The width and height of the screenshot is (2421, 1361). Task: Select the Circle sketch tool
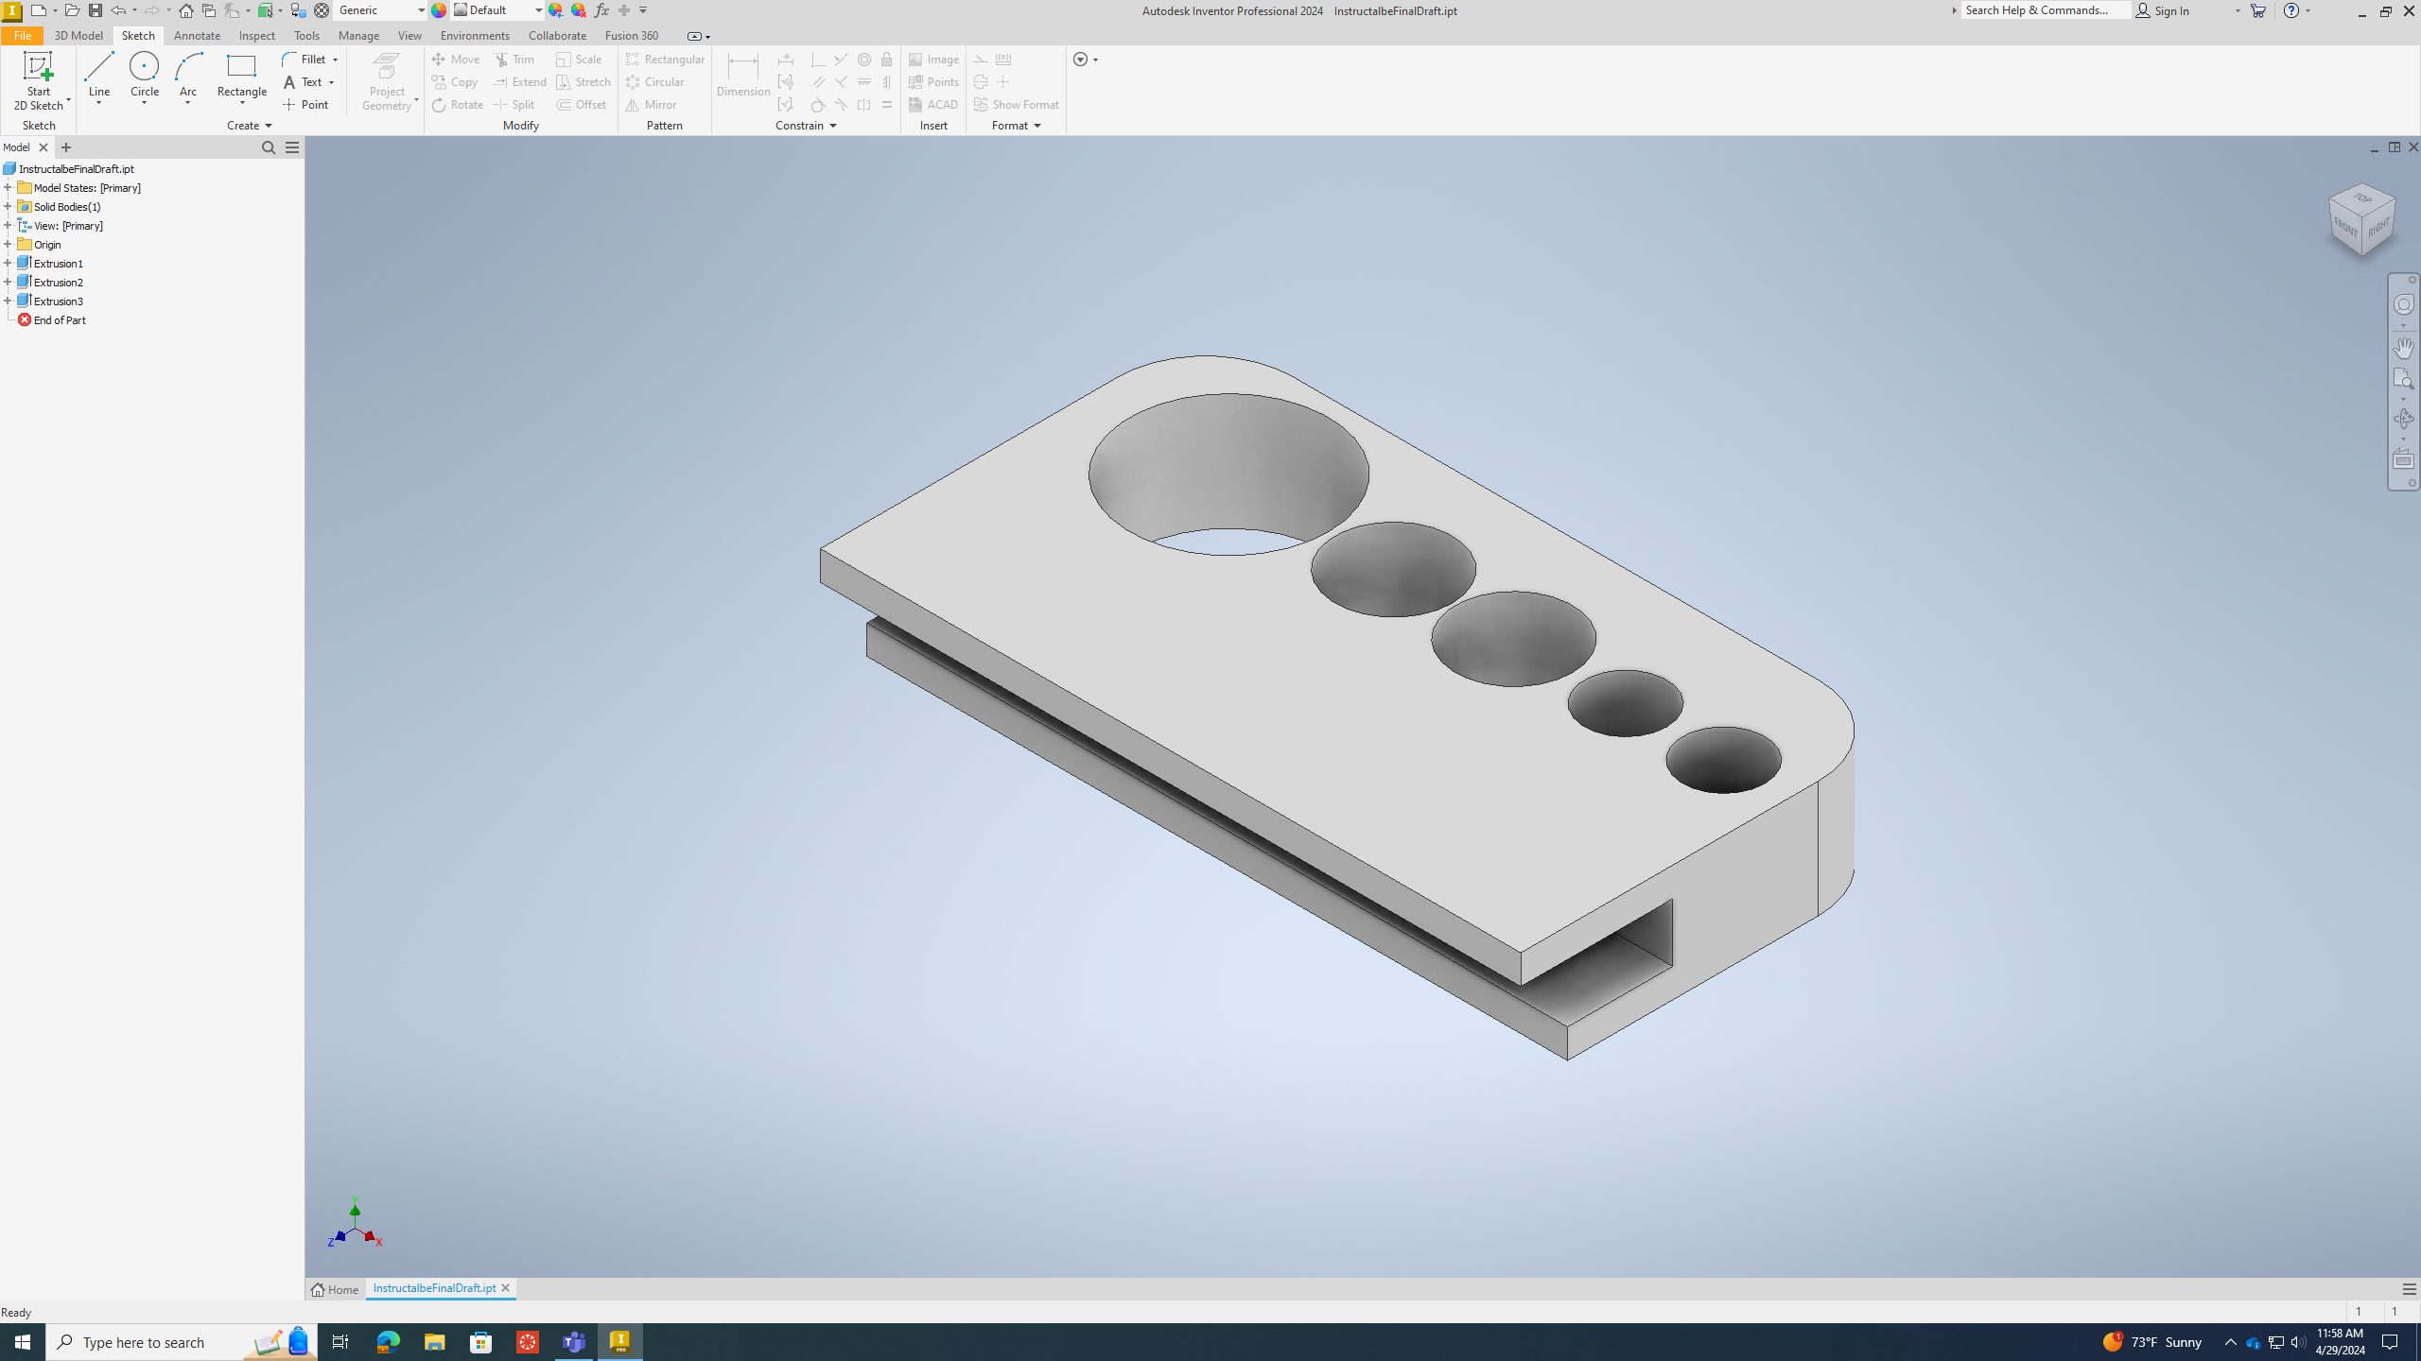(x=144, y=78)
